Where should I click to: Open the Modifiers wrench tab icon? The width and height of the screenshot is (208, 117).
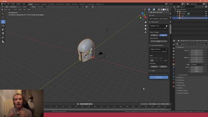(174, 67)
